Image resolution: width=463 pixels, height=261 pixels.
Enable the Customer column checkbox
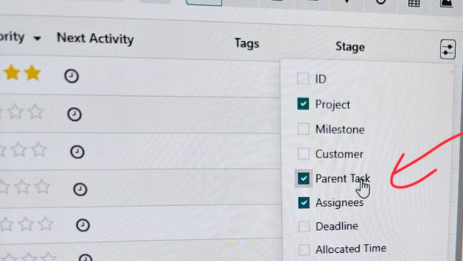303,154
